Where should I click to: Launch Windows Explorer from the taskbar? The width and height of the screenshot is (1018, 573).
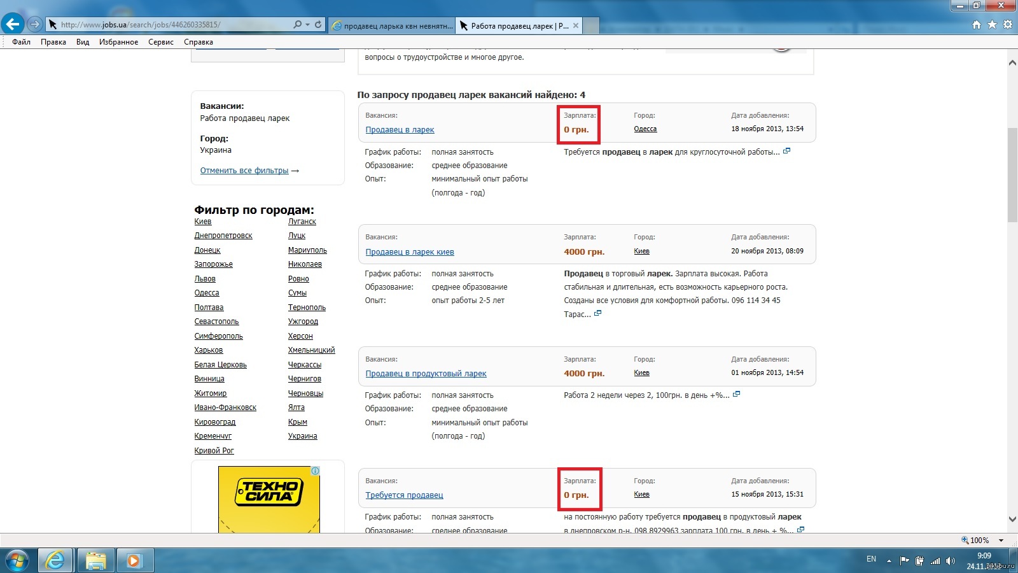tap(95, 560)
